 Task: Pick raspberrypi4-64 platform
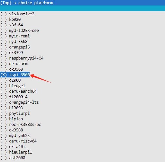point(22,58)
